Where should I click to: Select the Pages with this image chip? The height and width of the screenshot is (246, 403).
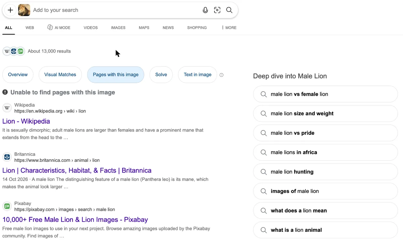116,74
